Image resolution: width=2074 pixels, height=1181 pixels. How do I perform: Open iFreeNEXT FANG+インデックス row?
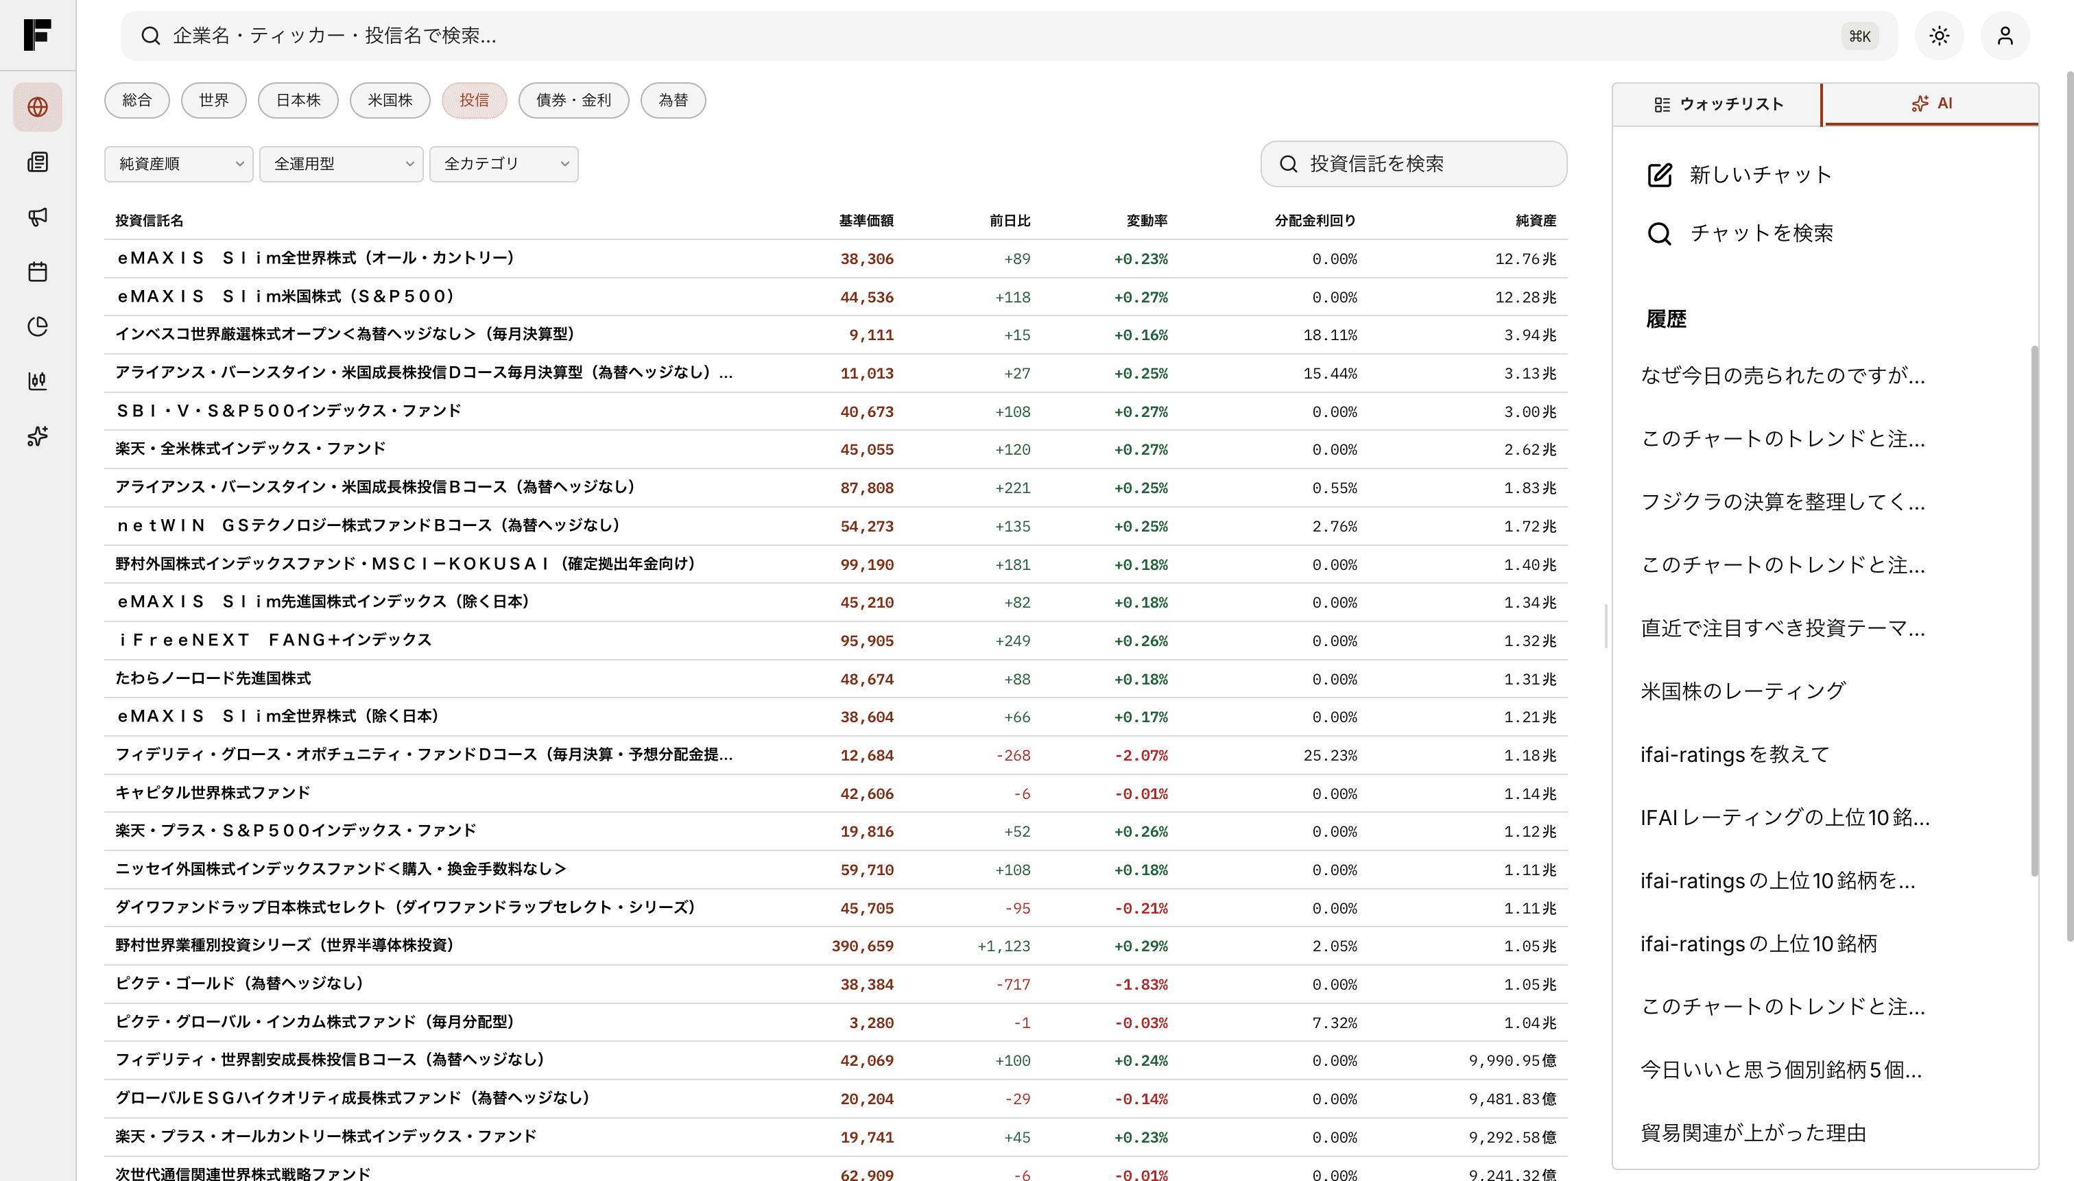[x=835, y=640]
